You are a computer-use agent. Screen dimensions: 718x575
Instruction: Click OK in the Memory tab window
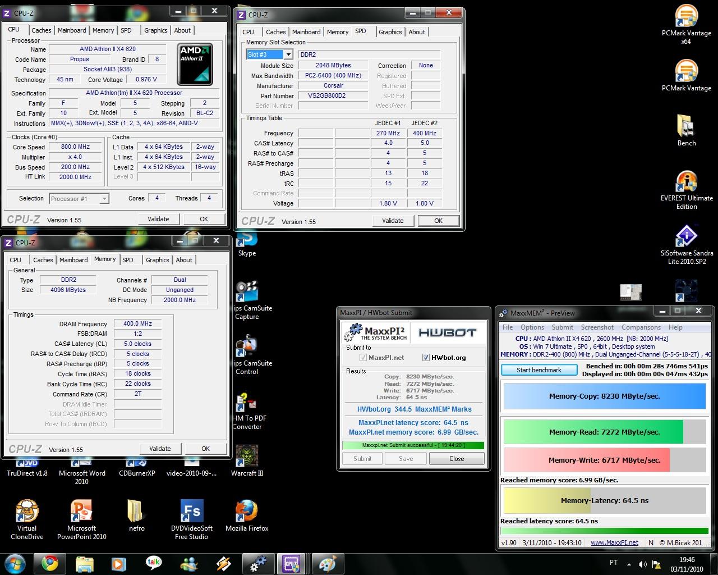205,449
